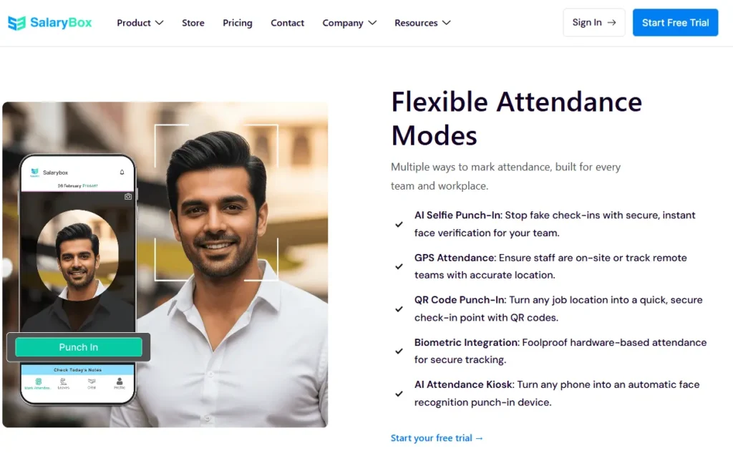This screenshot has height=456, width=733.
Task: Open the Company dropdown menu
Action: 349,23
